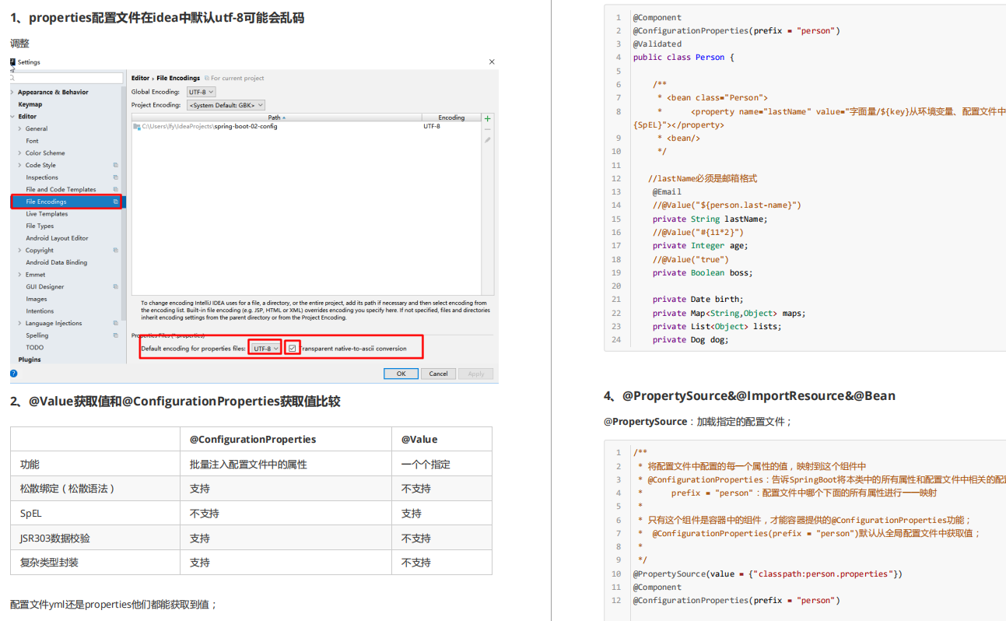Click the Settings window icon in the title bar
The height and width of the screenshot is (621, 1006).
[x=13, y=61]
